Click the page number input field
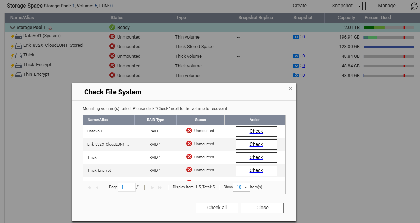 coord(126,187)
